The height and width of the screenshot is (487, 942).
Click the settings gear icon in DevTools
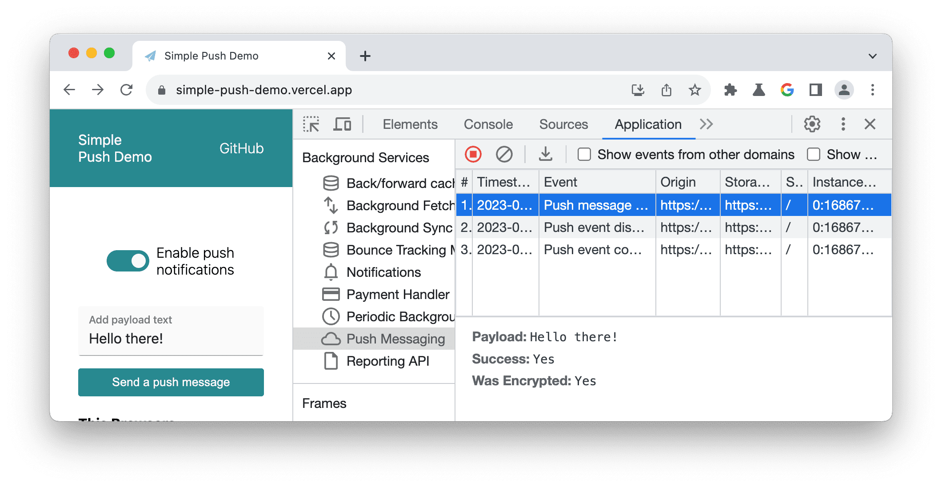pyautogui.click(x=813, y=124)
